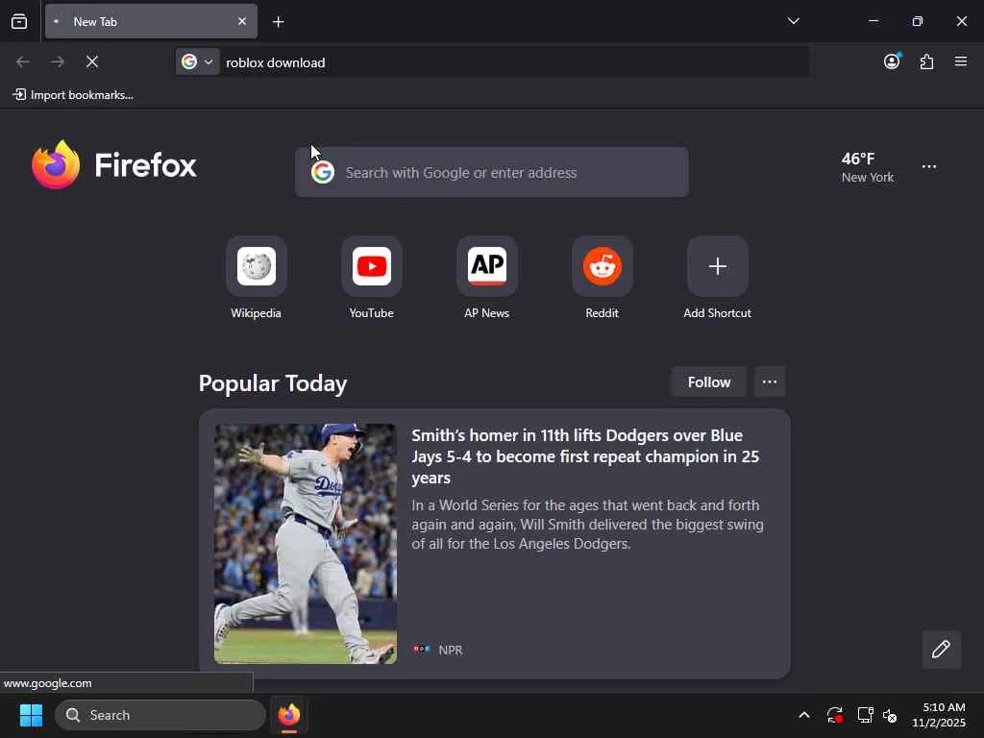Open the Extensions puzzle icon
The image size is (984, 738).
[x=926, y=61]
